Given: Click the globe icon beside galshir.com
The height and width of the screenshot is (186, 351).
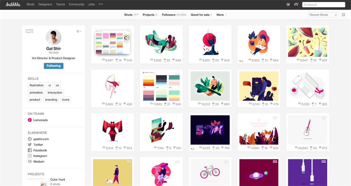Looking at the screenshot, I should pos(29,139).
